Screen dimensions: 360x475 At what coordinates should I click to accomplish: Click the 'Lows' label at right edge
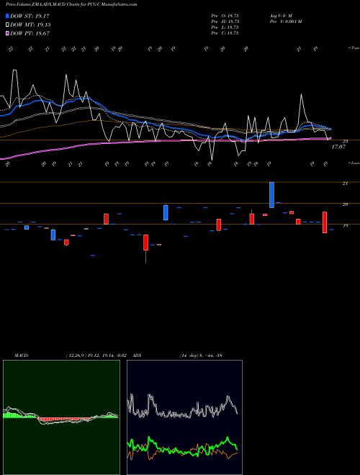(354, 163)
